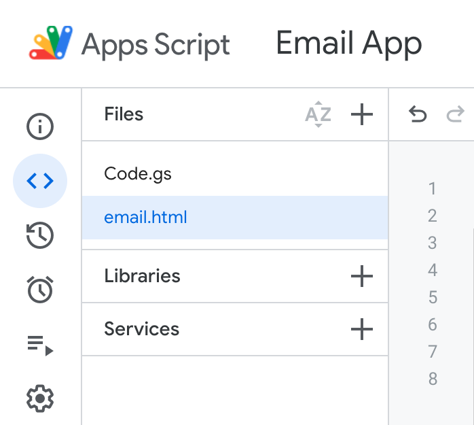
Task: Click line number 3 in editor gutter
Action: pos(433,243)
